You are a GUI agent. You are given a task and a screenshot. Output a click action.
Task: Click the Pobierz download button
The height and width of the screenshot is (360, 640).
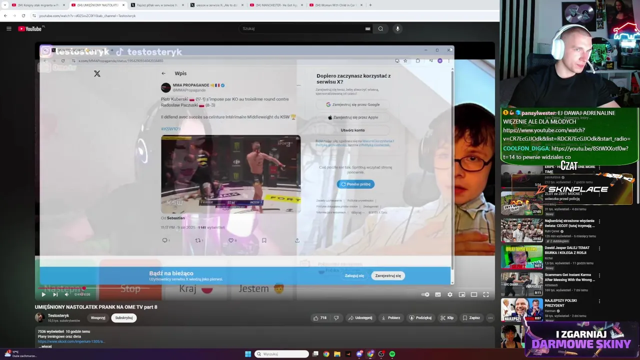[390, 317]
